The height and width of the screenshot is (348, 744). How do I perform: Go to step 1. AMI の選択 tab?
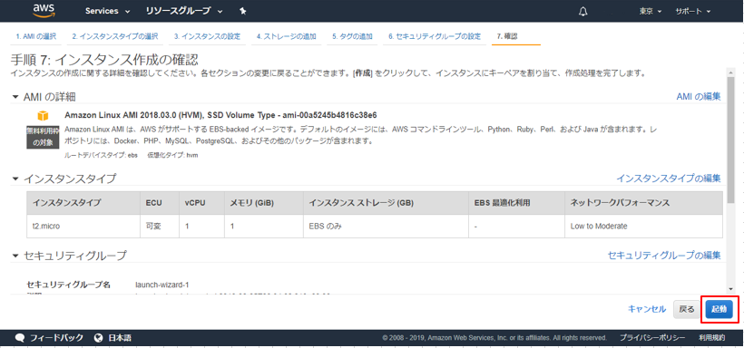pos(36,36)
